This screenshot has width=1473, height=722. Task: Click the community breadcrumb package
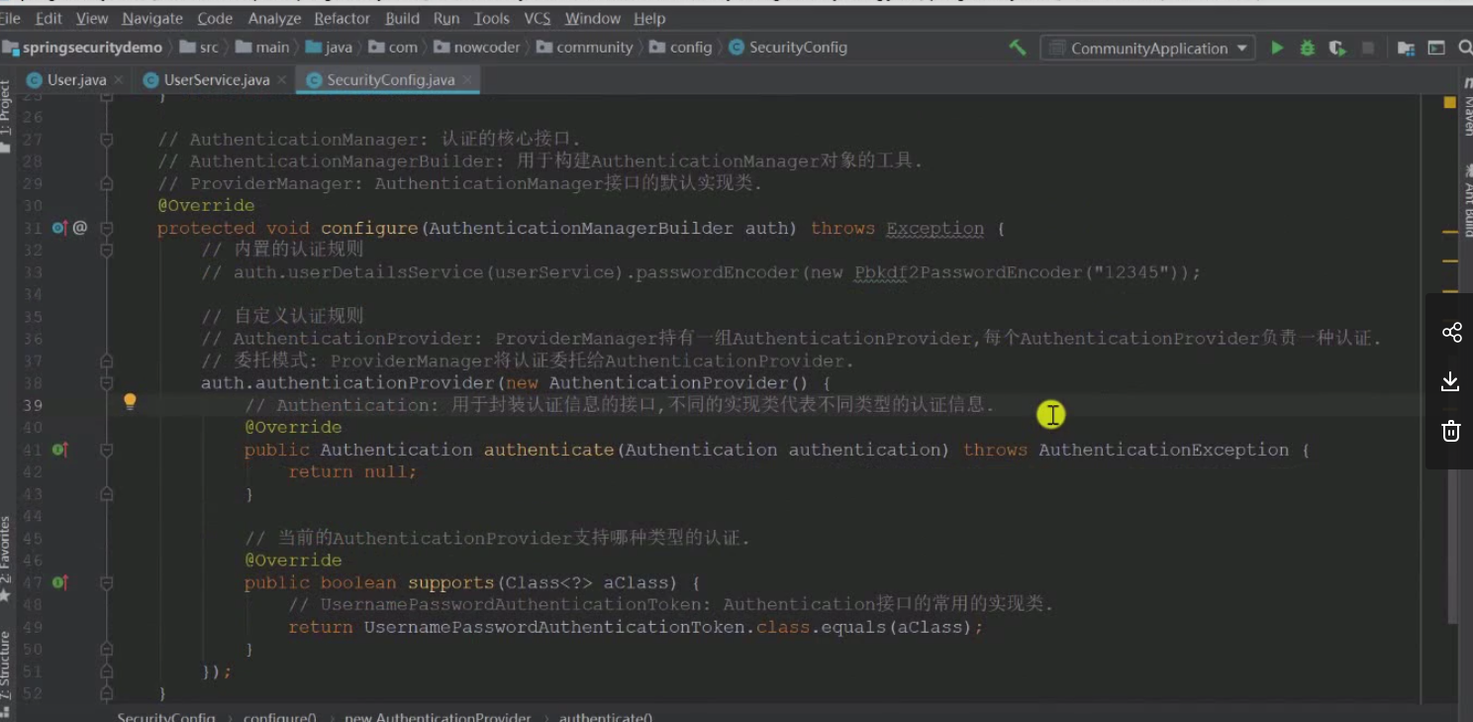(585, 48)
